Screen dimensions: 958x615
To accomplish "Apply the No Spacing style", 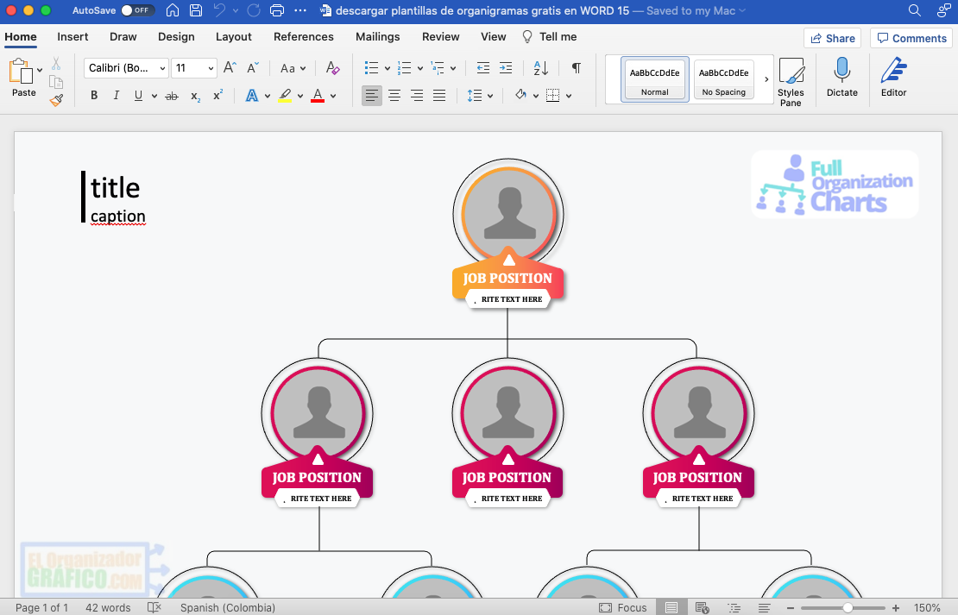I will coord(724,79).
